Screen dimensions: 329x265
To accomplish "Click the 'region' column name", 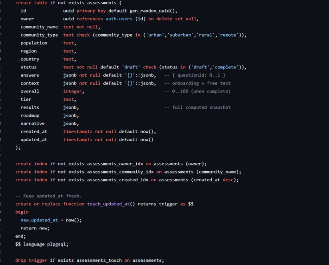I will [x=29, y=51].
